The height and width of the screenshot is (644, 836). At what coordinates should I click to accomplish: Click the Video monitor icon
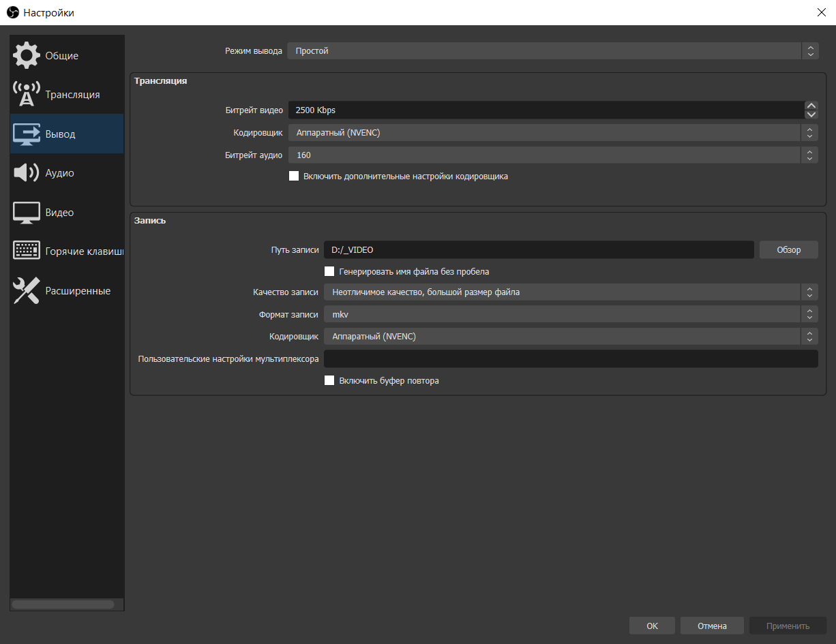point(27,213)
